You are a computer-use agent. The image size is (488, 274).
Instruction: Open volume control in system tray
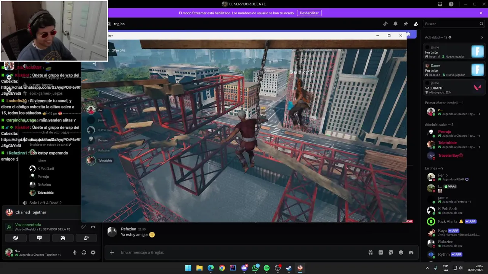pyautogui.click(x=461, y=268)
